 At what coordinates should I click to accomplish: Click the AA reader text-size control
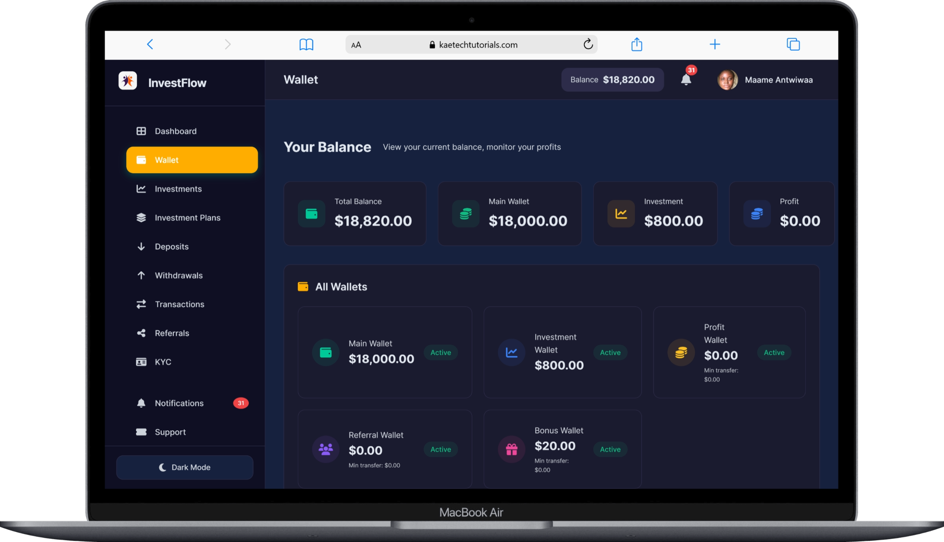click(x=356, y=45)
